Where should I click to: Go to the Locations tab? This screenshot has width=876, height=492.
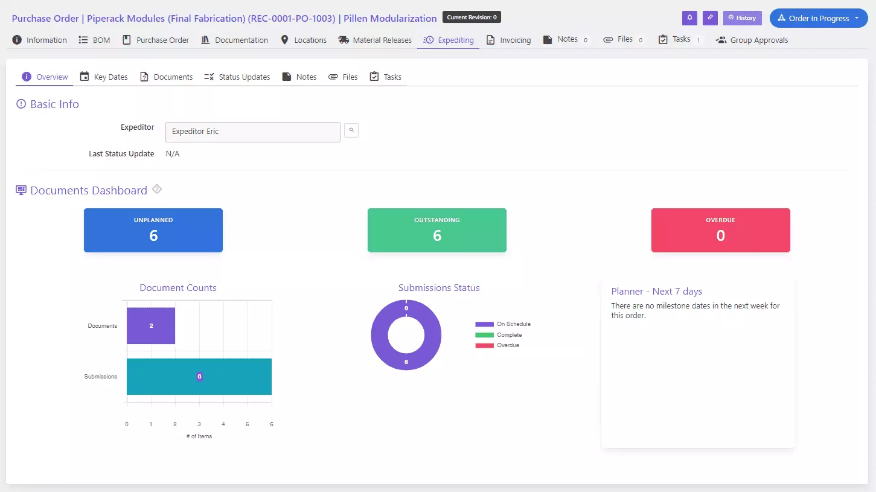[x=304, y=40]
